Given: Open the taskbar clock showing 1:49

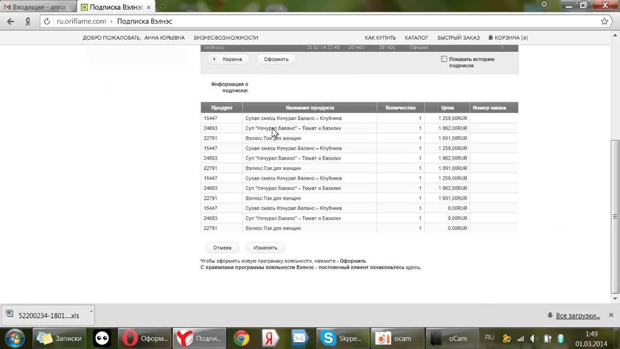Looking at the screenshot, I should [x=590, y=338].
